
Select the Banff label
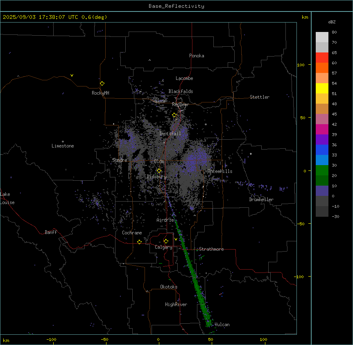(51, 232)
